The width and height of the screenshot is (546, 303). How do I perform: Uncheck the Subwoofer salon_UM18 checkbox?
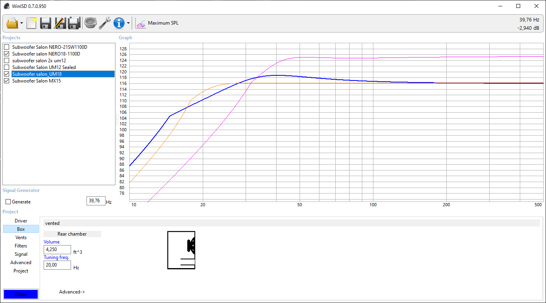[x=6, y=74]
